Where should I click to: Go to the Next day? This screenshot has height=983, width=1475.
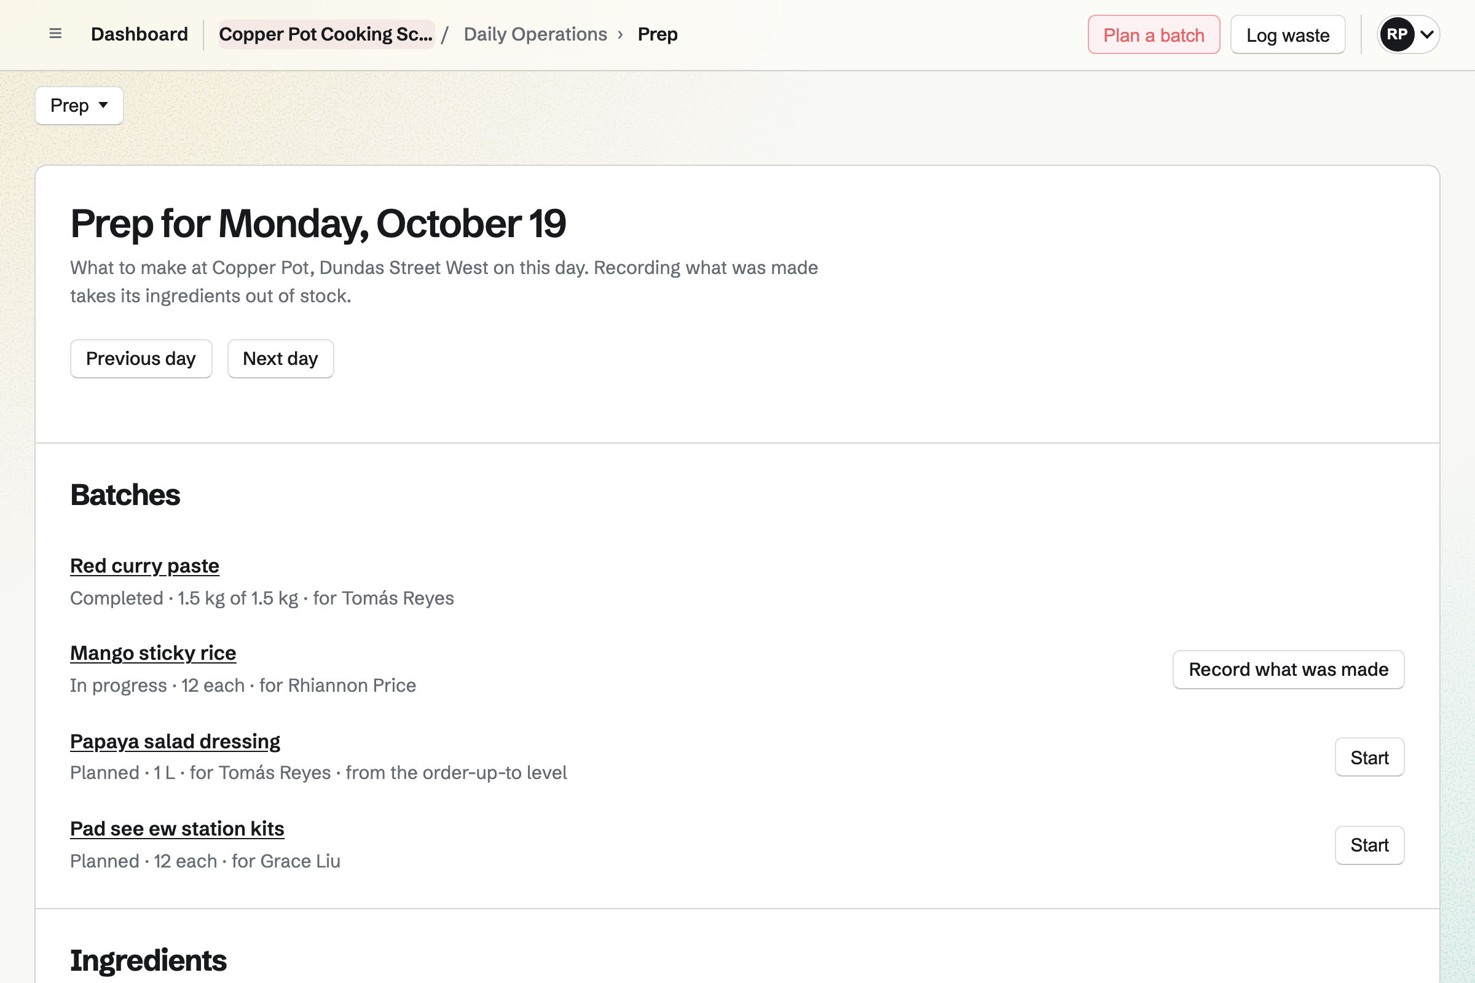click(280, 359)
